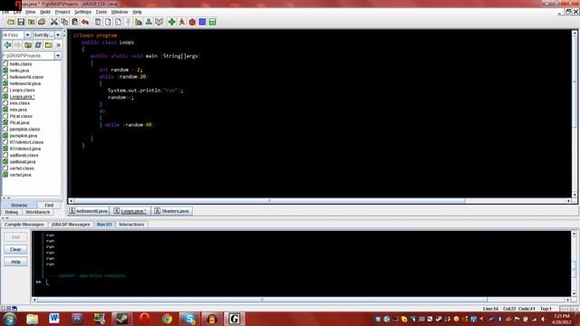This screenshot has width=580, height=326.
Task: Generate UML with the green hierarchy icon
Action: [149, 22]
